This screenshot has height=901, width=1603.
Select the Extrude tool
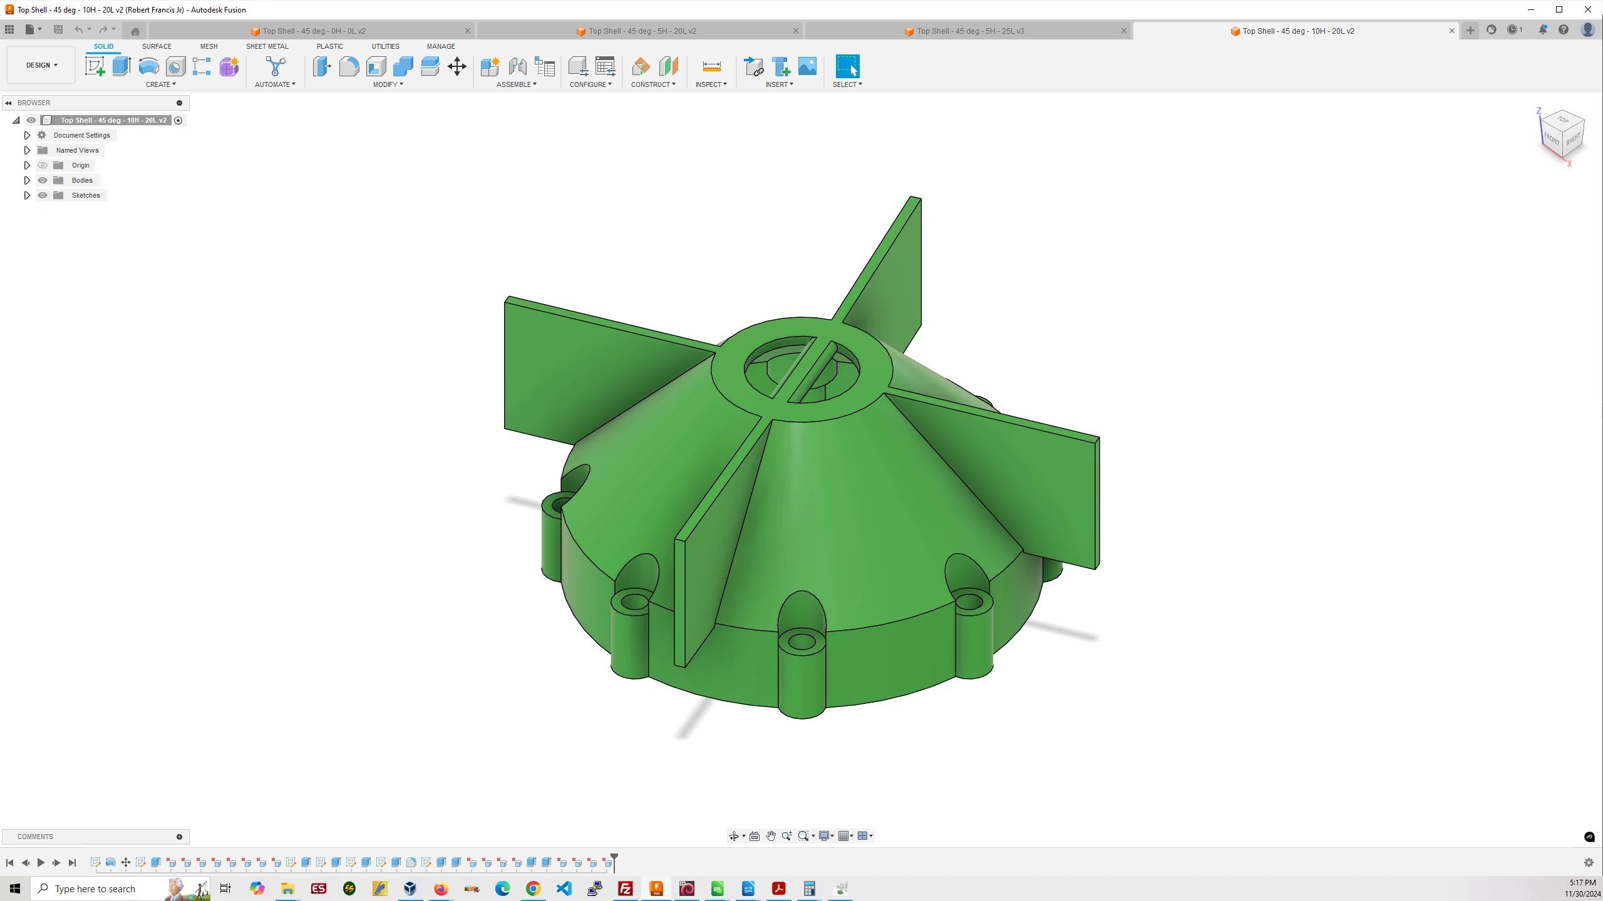coord(121,66)
